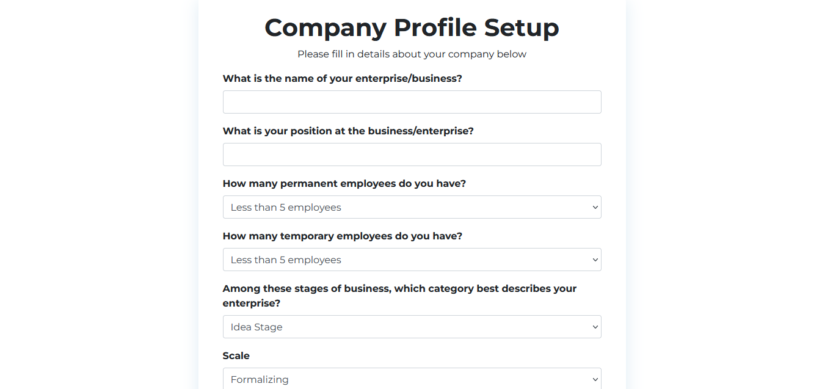Viewport: 822px width, 389px height.
Task: Open the temporary employees dropdown
Action: click(412, 260)
